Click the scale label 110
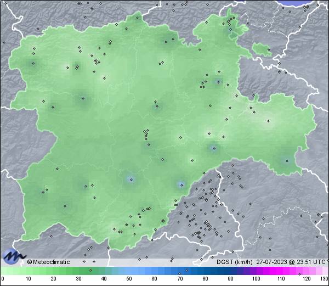The height and width of the screenshot is (286, 329). (x=281, y=279)
